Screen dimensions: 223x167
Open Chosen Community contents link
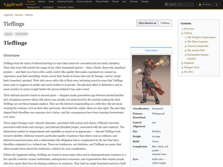point(198,46)
